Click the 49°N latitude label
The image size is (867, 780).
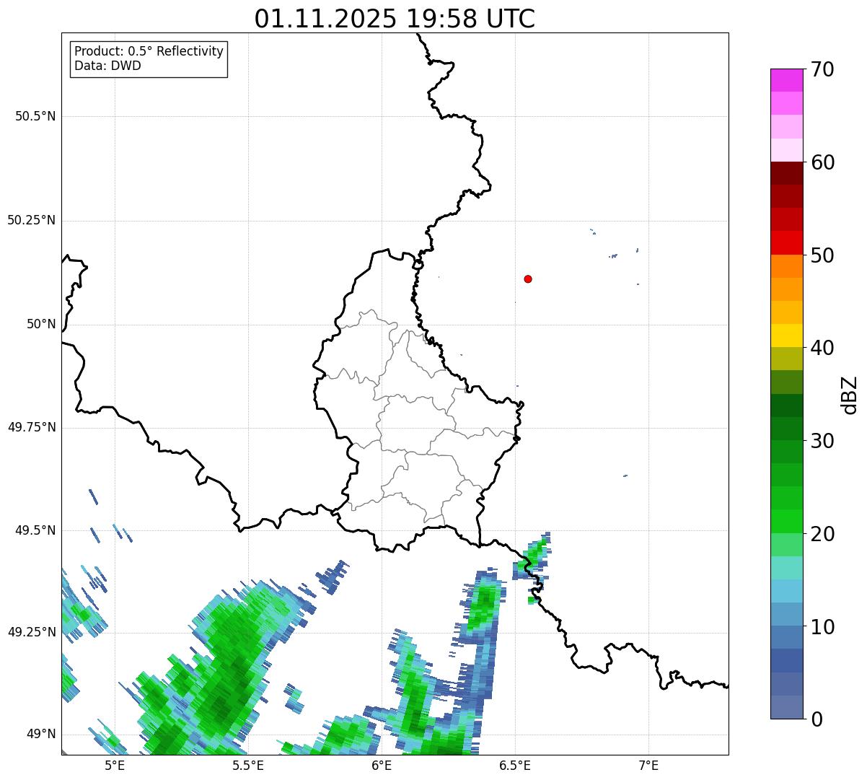point(41,734)
